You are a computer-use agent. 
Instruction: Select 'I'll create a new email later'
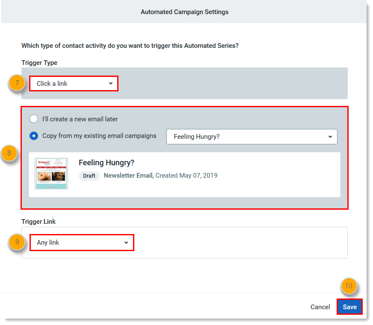34,119
